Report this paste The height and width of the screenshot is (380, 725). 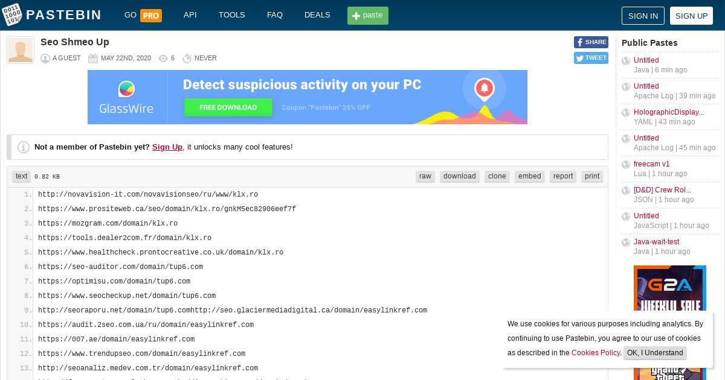coord(563,176)
